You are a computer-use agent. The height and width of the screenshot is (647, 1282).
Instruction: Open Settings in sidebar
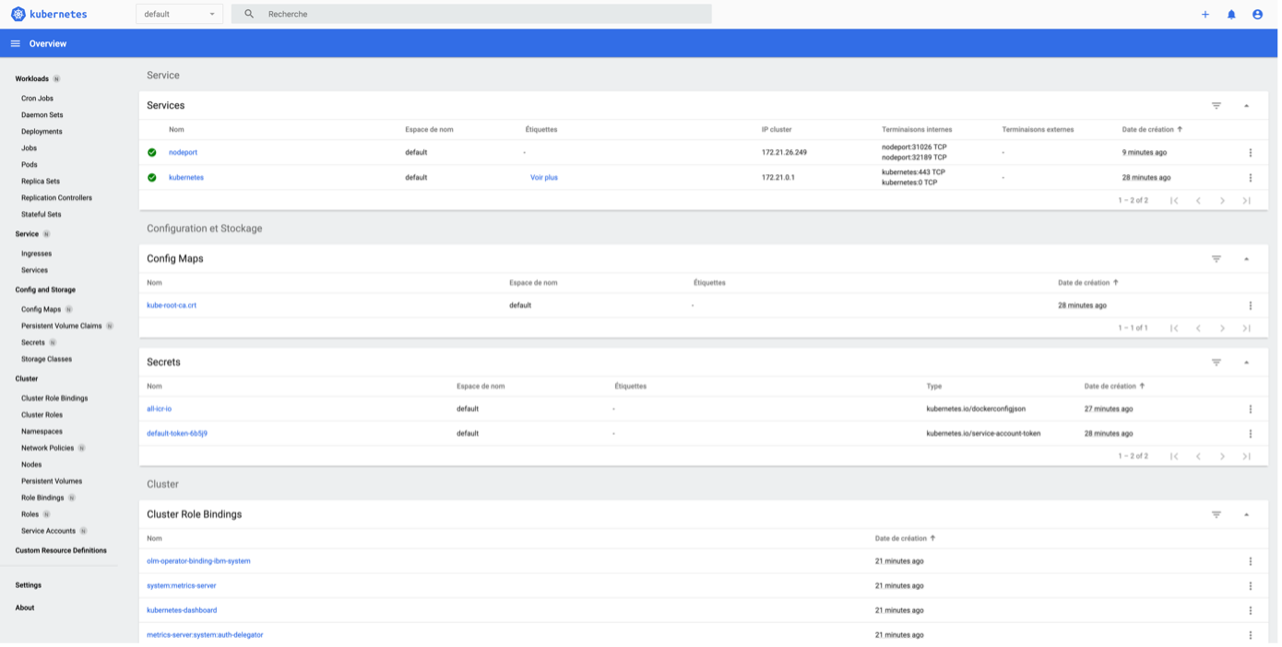point(28,585)
